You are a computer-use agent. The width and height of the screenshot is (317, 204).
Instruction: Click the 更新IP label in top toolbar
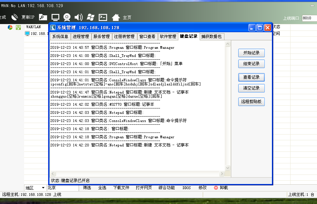coord(28,17)
